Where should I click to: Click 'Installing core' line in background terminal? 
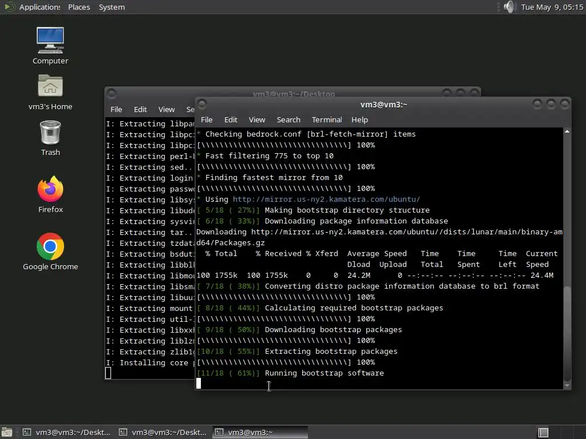(151, 362)
